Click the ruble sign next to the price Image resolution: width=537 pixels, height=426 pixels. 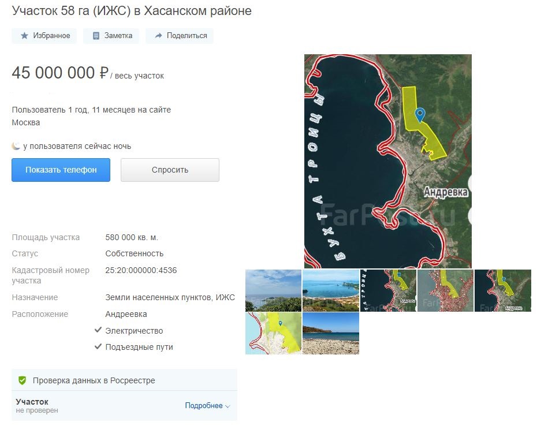(x=104, y=73)
